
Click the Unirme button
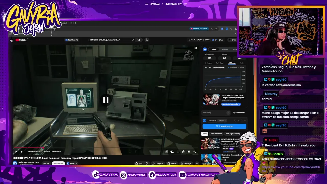[x=46, y=163]
